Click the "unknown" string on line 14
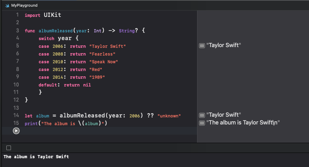 (x=169, y=116)
